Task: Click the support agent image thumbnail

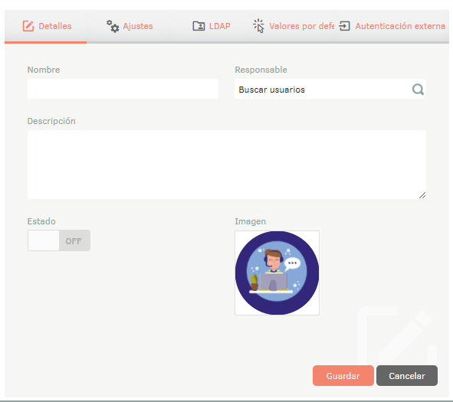Action: pos(277,273)
